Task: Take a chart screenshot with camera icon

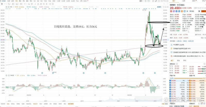Action: tap(153, 1)
